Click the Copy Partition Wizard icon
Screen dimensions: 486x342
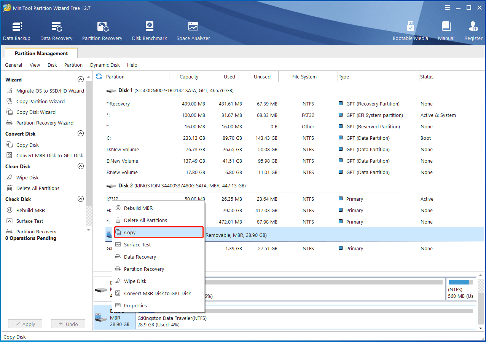(x=10, y=101)
